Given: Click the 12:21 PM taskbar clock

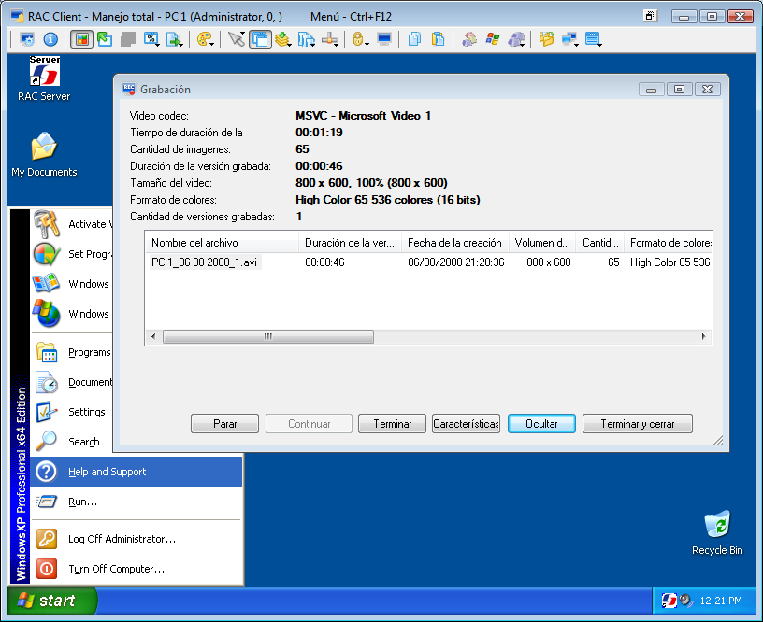Looking at the screenshot, I should click(x=721, y=601).
